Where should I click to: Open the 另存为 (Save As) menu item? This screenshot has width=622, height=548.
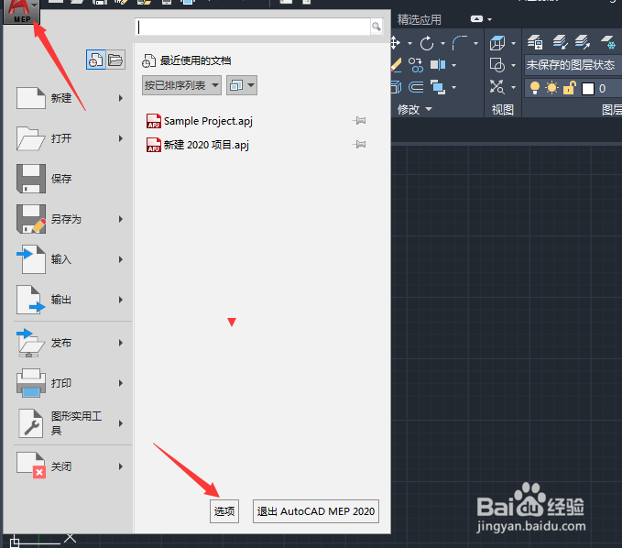click(69, 219)
